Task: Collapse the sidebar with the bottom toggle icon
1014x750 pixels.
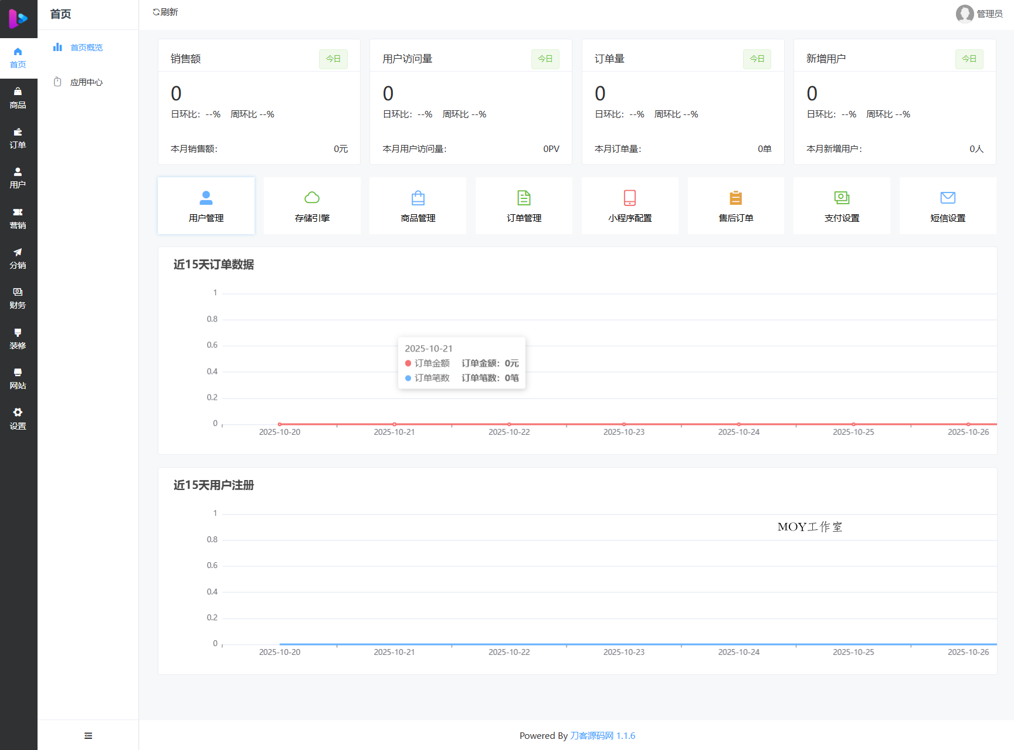Action: tap(88, 735)
